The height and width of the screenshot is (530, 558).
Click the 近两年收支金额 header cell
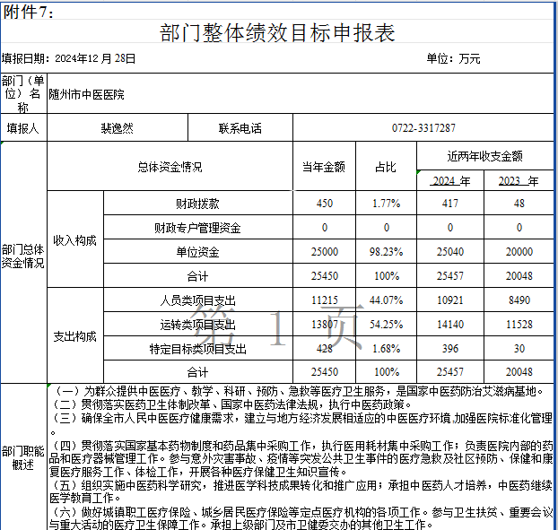(x=485, y=156)
